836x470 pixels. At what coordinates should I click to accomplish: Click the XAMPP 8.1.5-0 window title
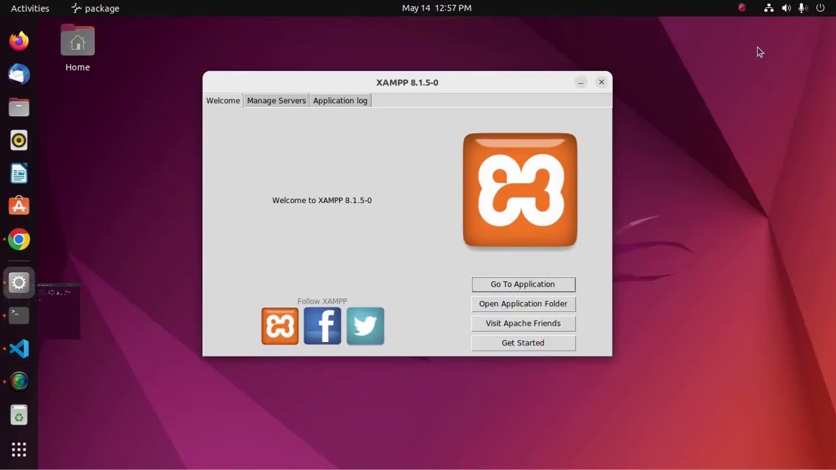pyautogui.click(x=408, y=82)
